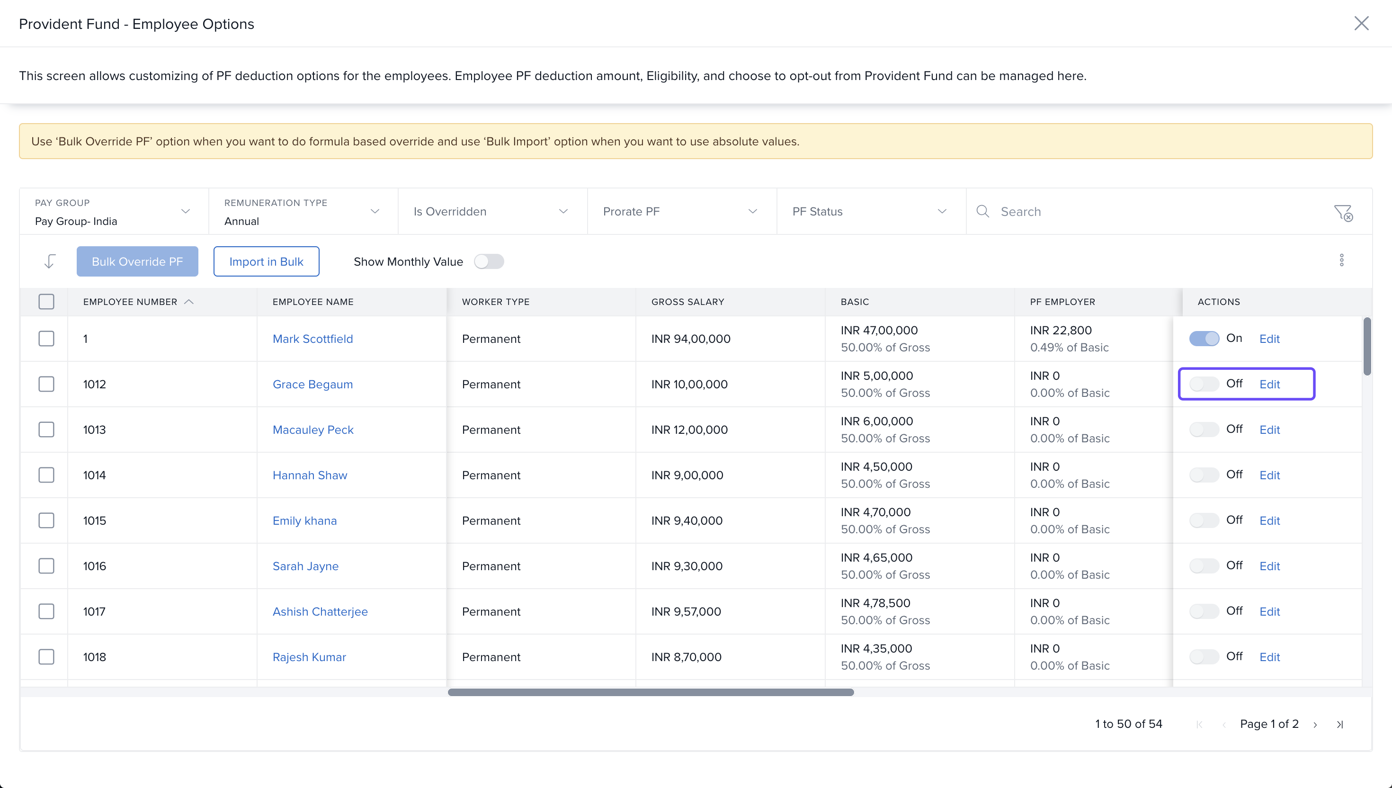Click the horizontal table scrollbar
The height and width of the screenshot is (788, 1392).
pyautogui.click(x=650, y=692)
